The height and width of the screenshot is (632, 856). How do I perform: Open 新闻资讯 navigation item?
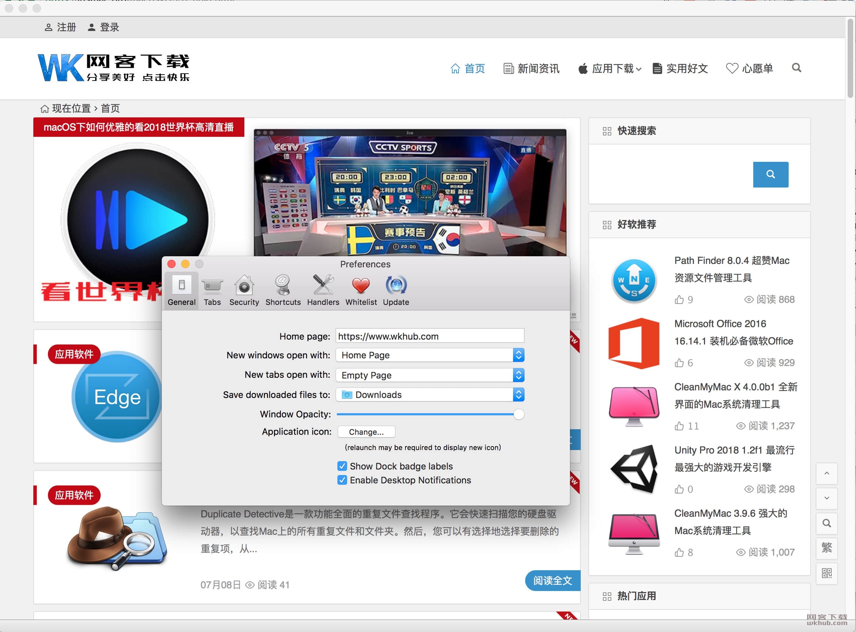[x=531, y=68]
